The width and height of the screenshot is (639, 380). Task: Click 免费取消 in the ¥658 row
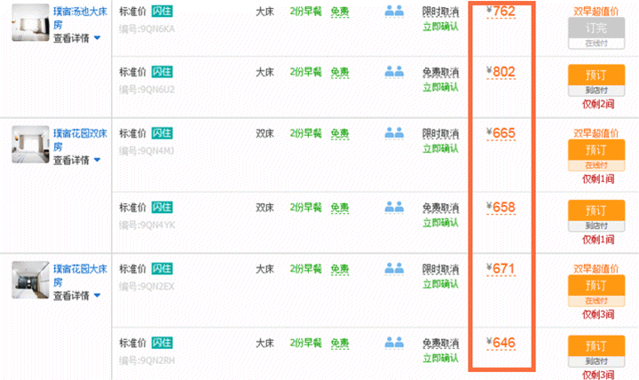pos(440,208)
